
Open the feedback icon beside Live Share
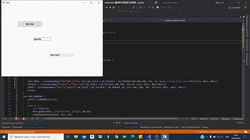(x=245, y=7)
